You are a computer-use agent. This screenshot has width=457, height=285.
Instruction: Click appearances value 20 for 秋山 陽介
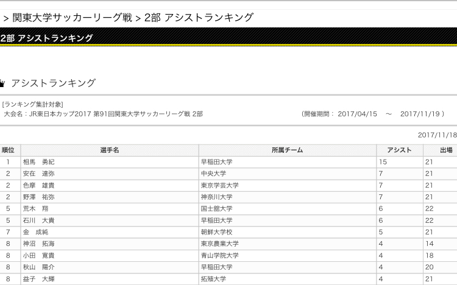pyautogui.click(x=430, y=267)
